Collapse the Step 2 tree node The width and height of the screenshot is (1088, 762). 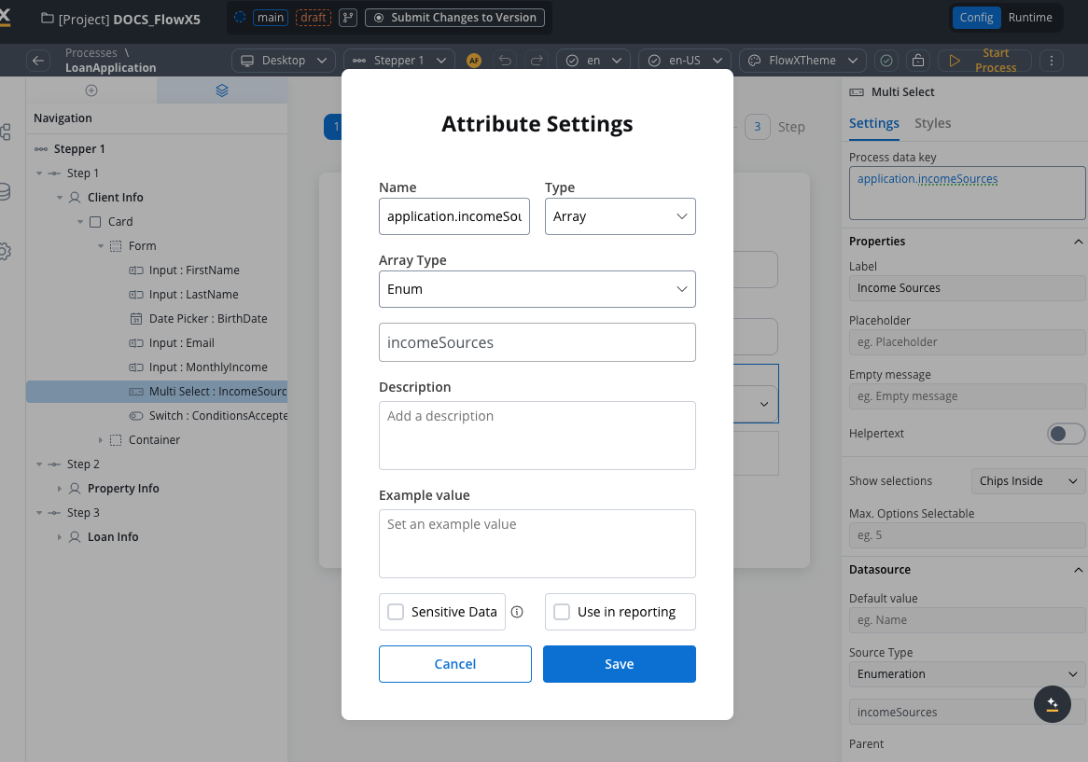pos(39,464)
